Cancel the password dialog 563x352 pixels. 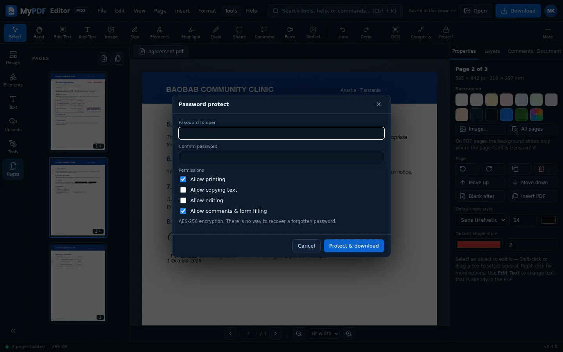[x=306, y=246]
